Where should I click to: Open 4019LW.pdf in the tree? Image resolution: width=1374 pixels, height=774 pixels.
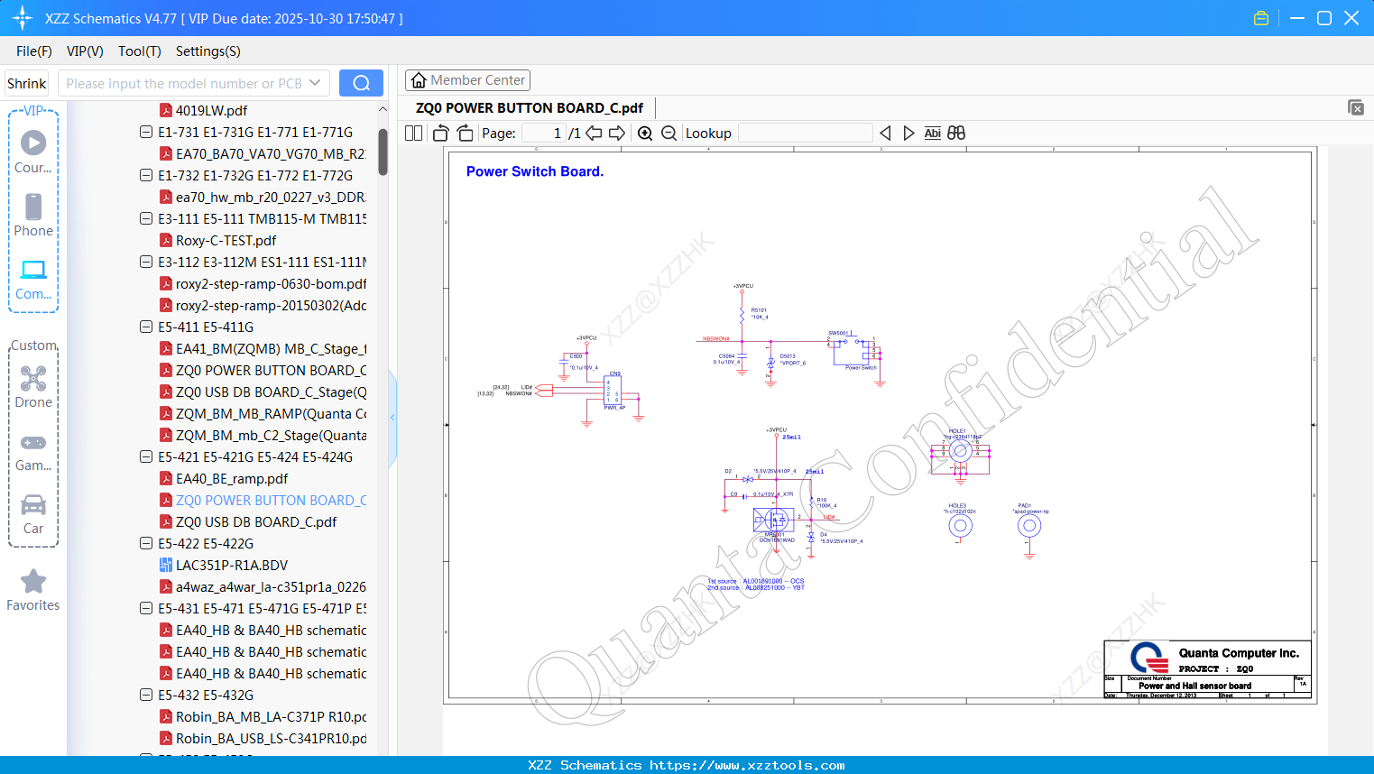tap(211, 110)
